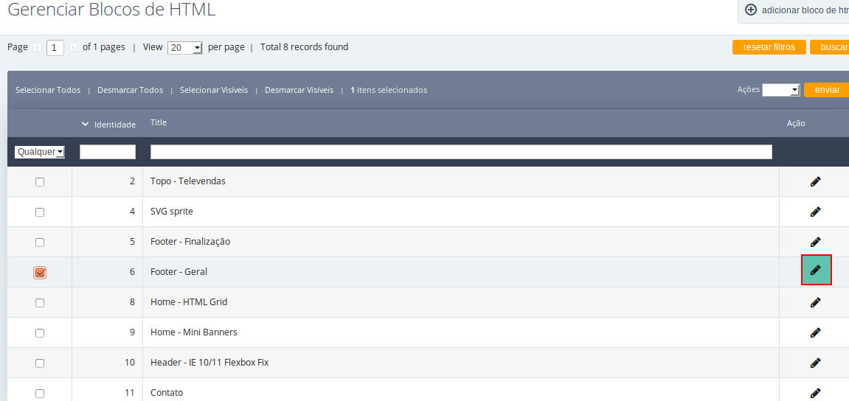Click adicionar bloco de html button
The height and width of the screenshot is (401, 849).
pos(794,10)
